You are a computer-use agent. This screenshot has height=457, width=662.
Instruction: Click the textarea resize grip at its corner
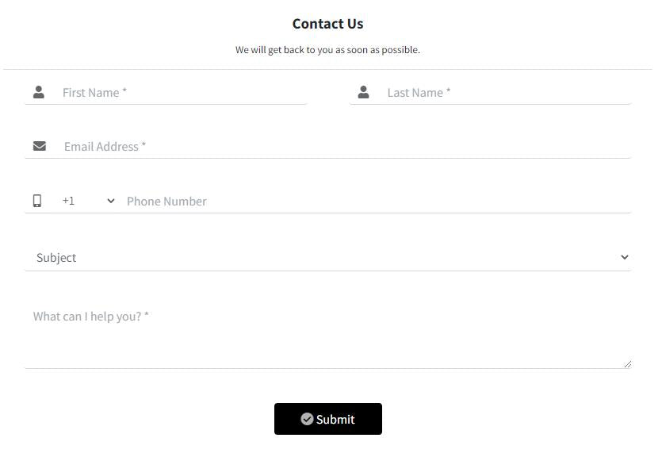coord(629,364)
